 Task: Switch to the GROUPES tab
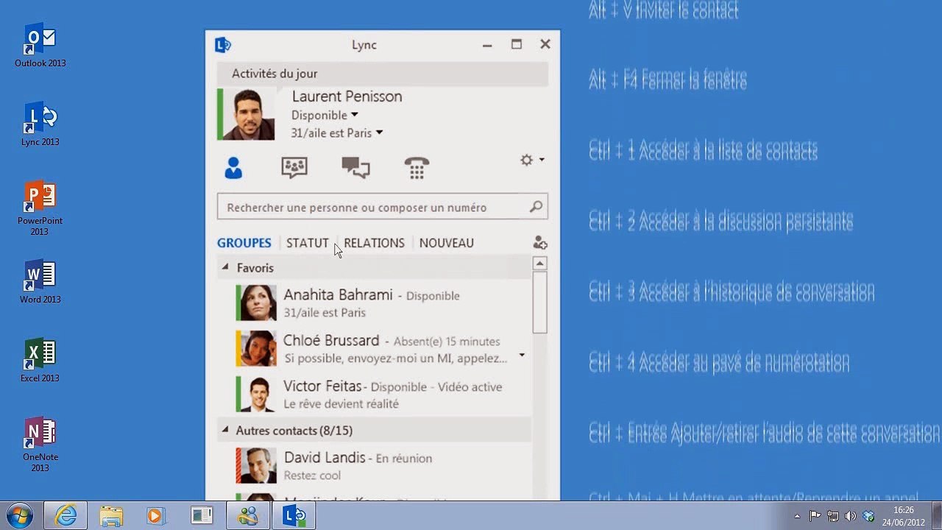coord(244,243)
